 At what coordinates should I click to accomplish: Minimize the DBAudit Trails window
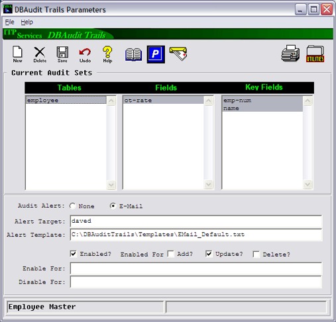pyautogui.click(x=300, y=9)
